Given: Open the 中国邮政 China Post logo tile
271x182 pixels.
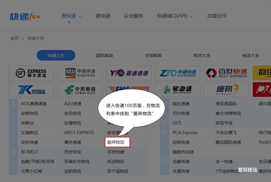Looking at the screenshot, I should tap(80, 89).
